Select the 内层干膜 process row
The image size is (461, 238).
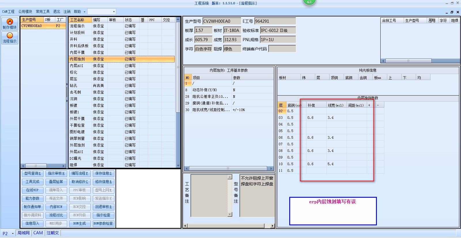pos(122,52)
